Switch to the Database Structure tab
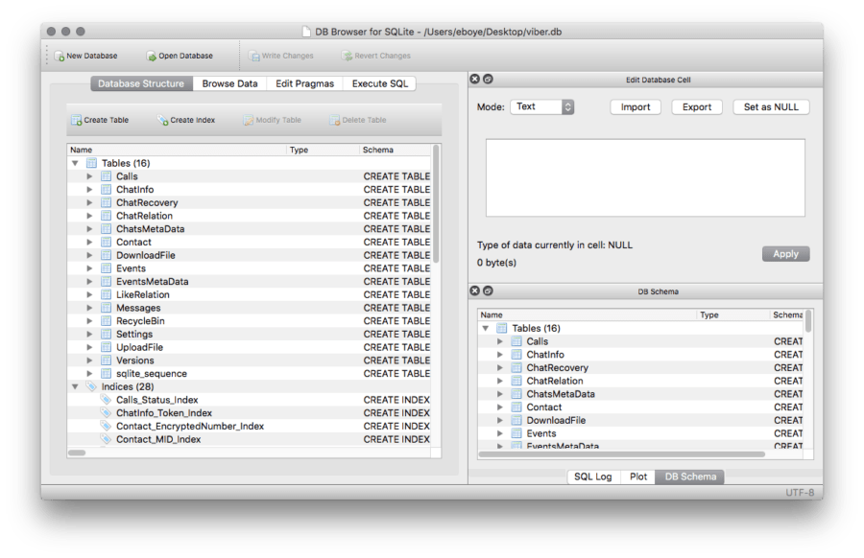The width and height of the screenshot is (864, 558). click(x=141, y=83)
